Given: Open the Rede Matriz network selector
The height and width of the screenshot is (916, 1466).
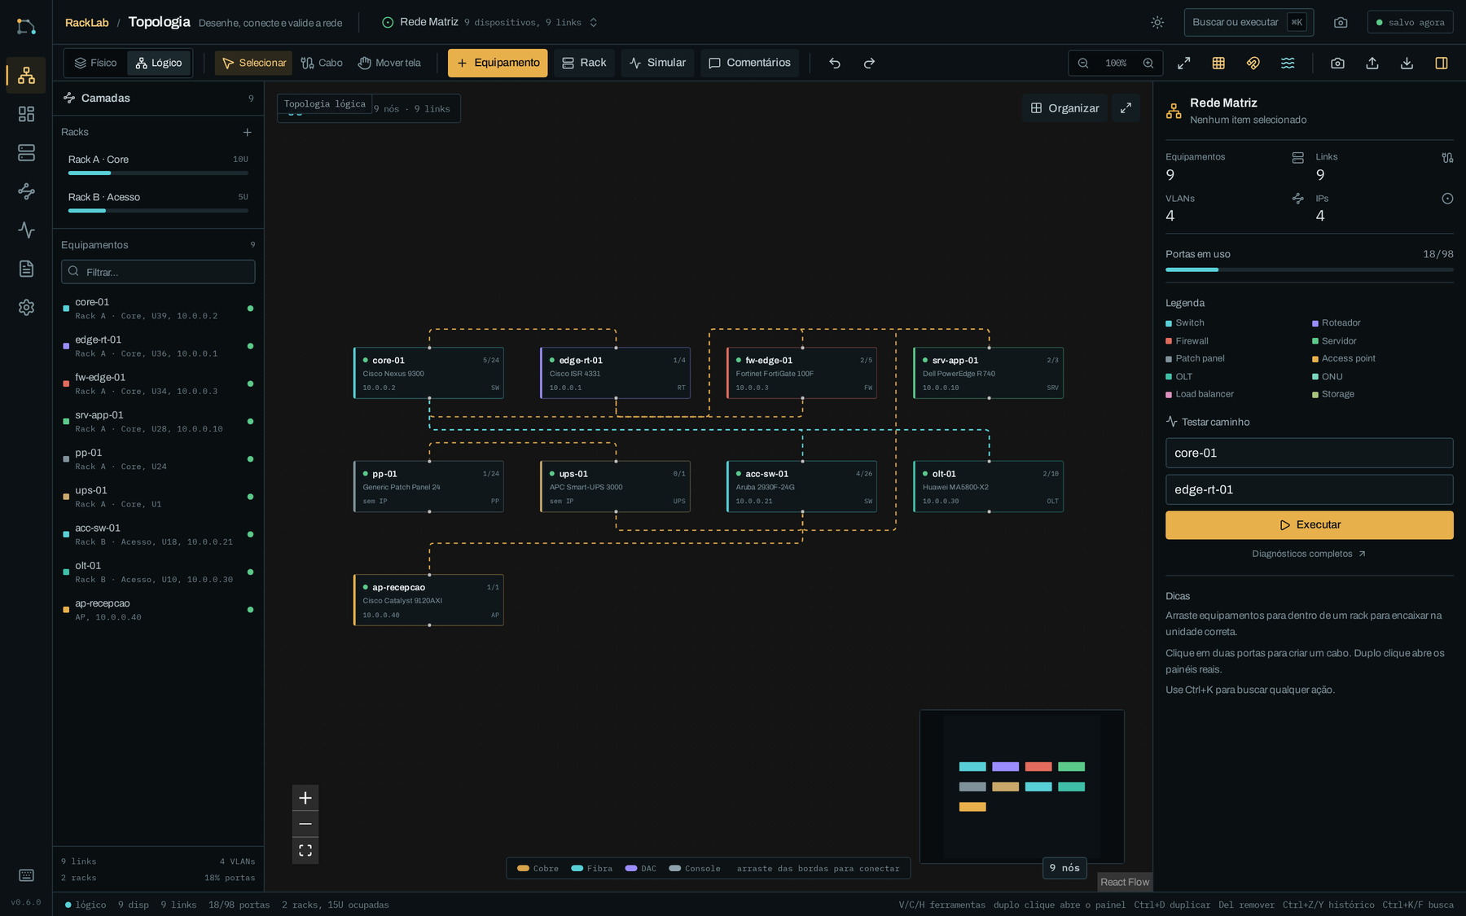Looking at the screenshot, I should pyautogui.click(x=489, y=22).
